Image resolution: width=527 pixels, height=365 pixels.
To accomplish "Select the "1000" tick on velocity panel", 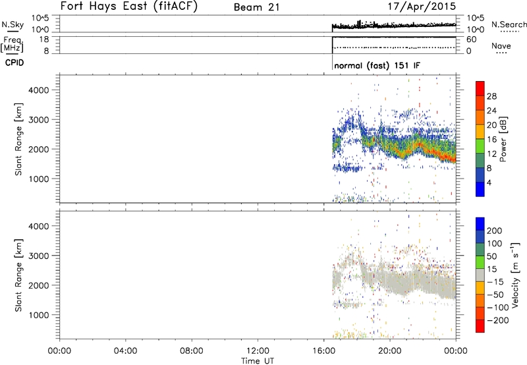I will pyautogui.click(x=39, y=315).
